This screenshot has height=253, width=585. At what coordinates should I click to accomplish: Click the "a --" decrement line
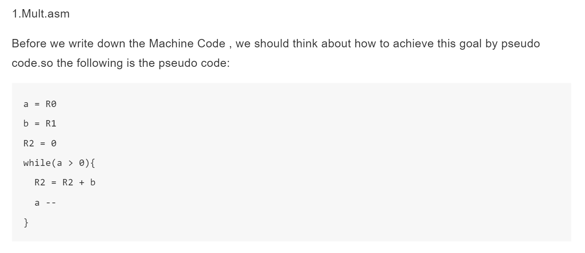(45, 202)
